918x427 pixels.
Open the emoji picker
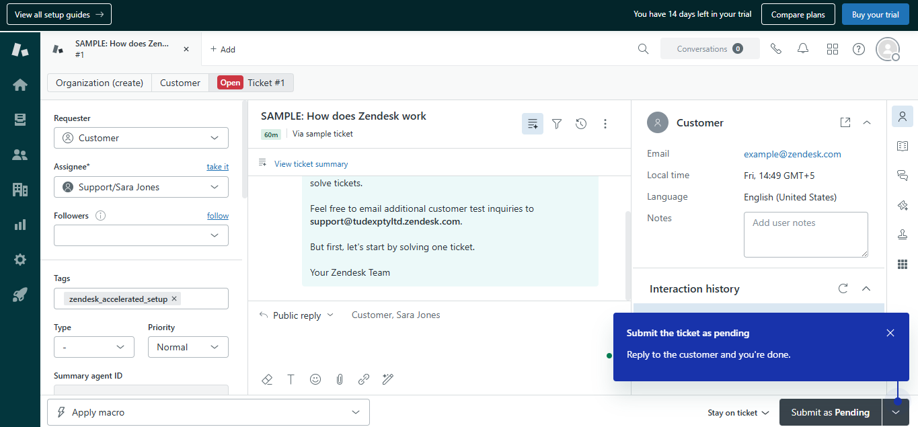coord(315,379)
